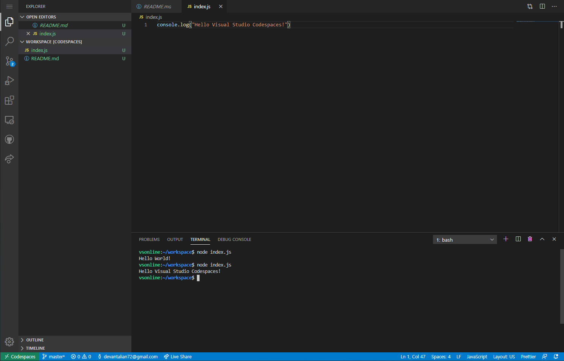Image resolution: width=564 pixels, height=361 pixels.
Task: Open the Manage gear icon
Action: (9, 341)
